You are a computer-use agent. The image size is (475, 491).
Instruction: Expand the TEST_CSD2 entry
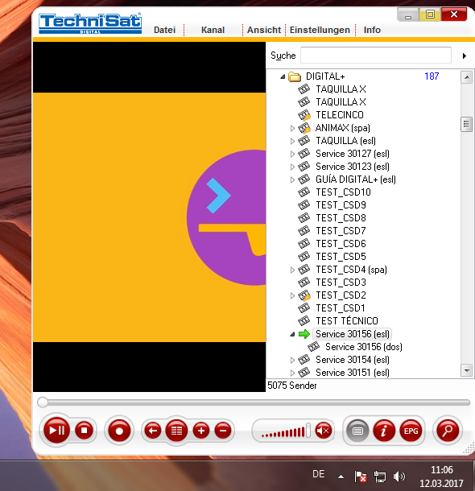292,295
